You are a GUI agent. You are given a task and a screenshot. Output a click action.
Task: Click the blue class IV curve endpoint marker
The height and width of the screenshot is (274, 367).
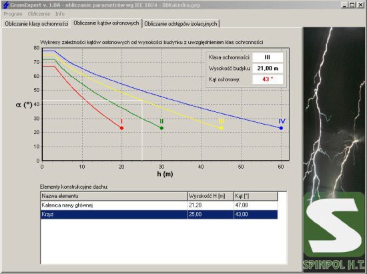(281, 128)
